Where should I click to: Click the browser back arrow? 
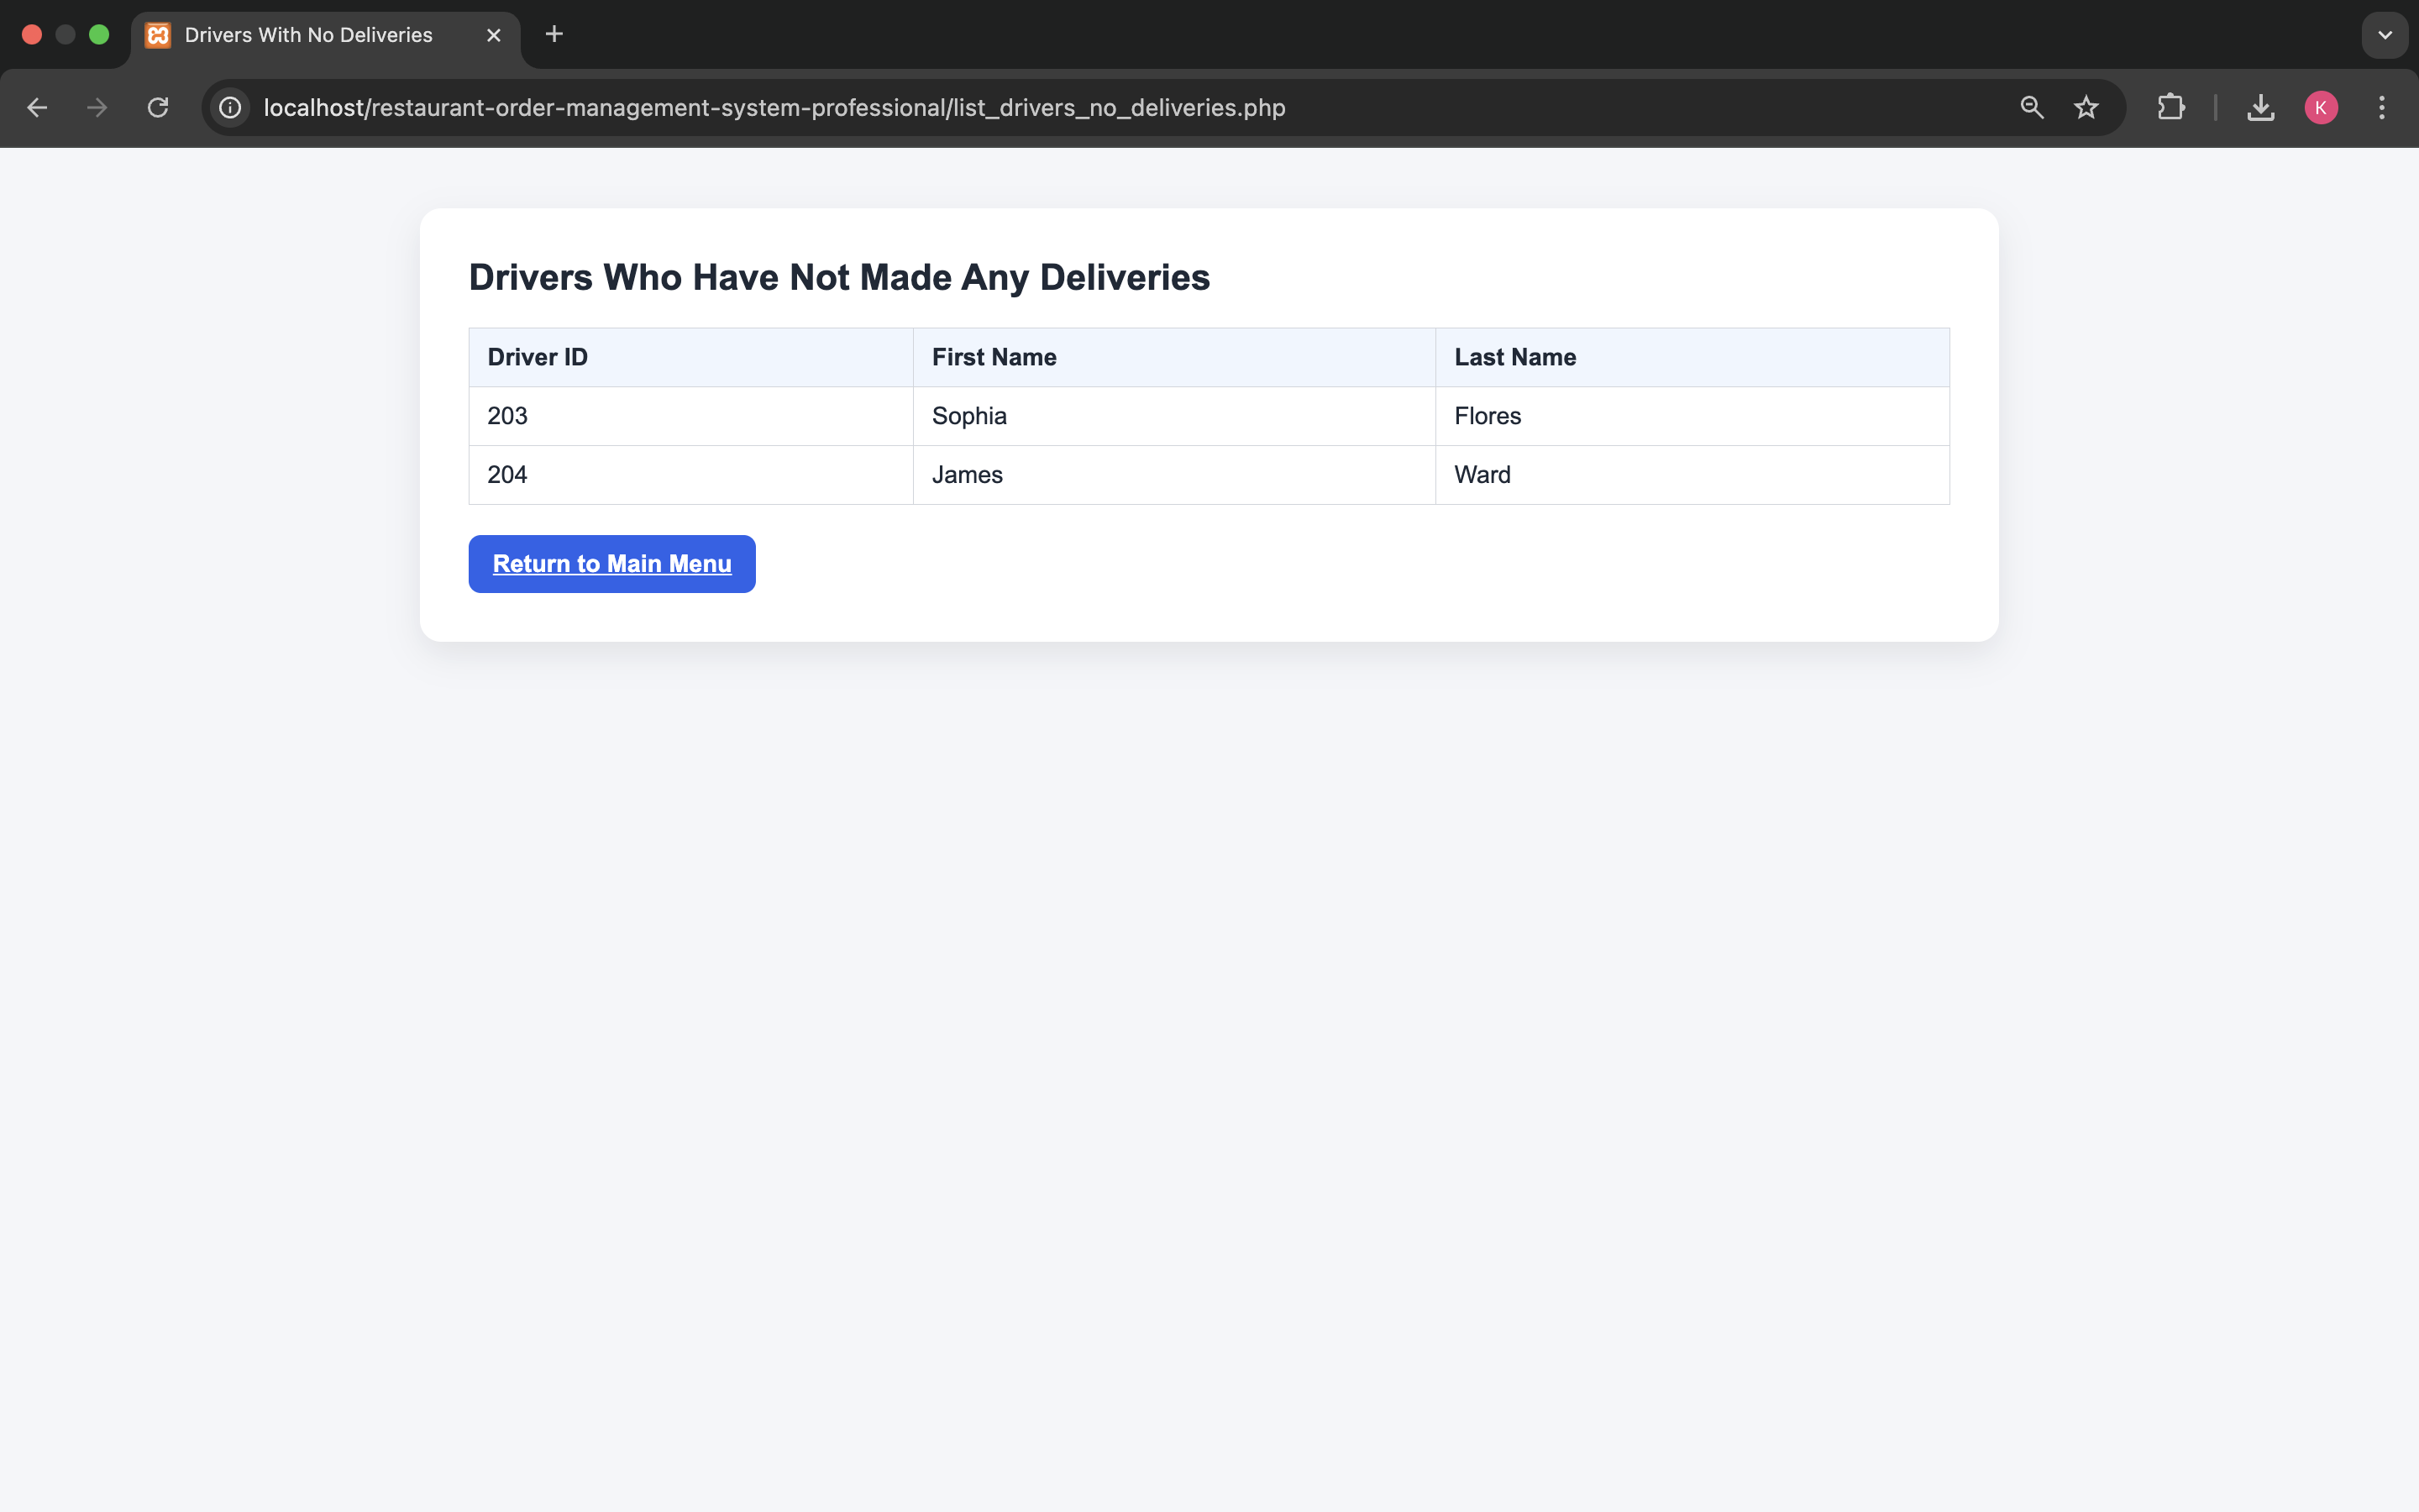tap(37, 108)
